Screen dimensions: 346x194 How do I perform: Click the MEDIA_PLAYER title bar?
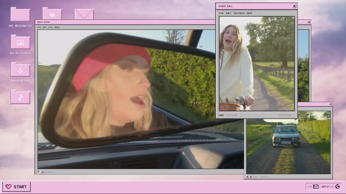tap(125, 22)
